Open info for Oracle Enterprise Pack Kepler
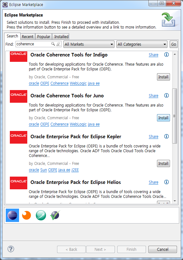The image size is (183, 260). click(167, 136)
